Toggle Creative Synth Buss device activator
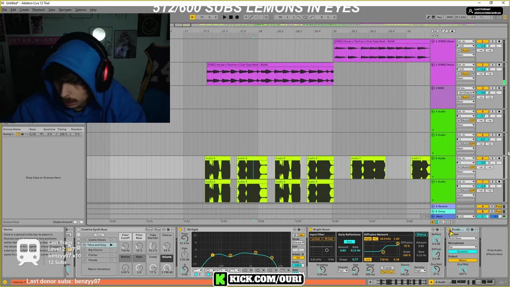Image resolution: width=510 pixels, height=287 pixels. pyautogui.click(x=78, y=230)
